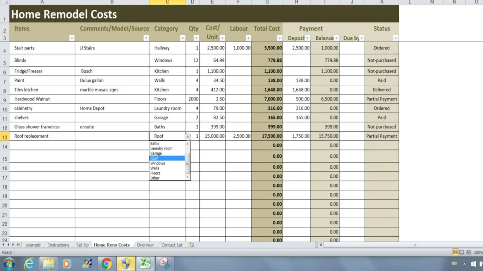Switch to Page Break Preview view

468,252
